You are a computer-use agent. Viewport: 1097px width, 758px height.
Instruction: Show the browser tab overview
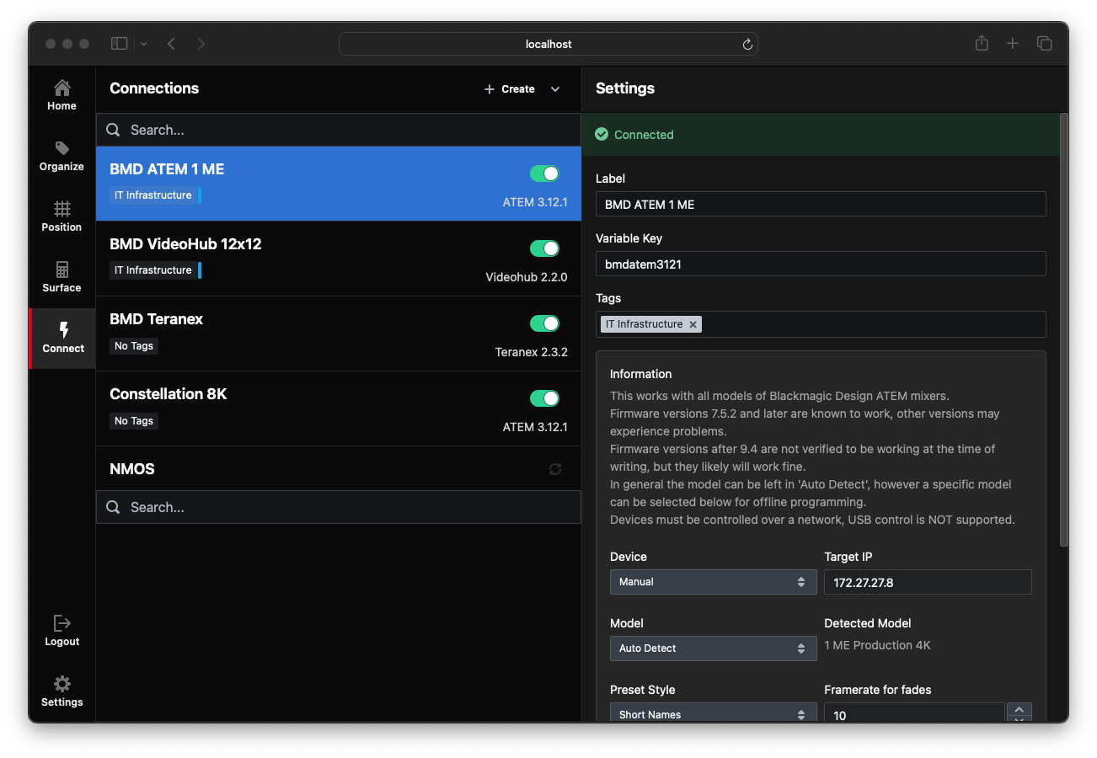coord(1044,44)
